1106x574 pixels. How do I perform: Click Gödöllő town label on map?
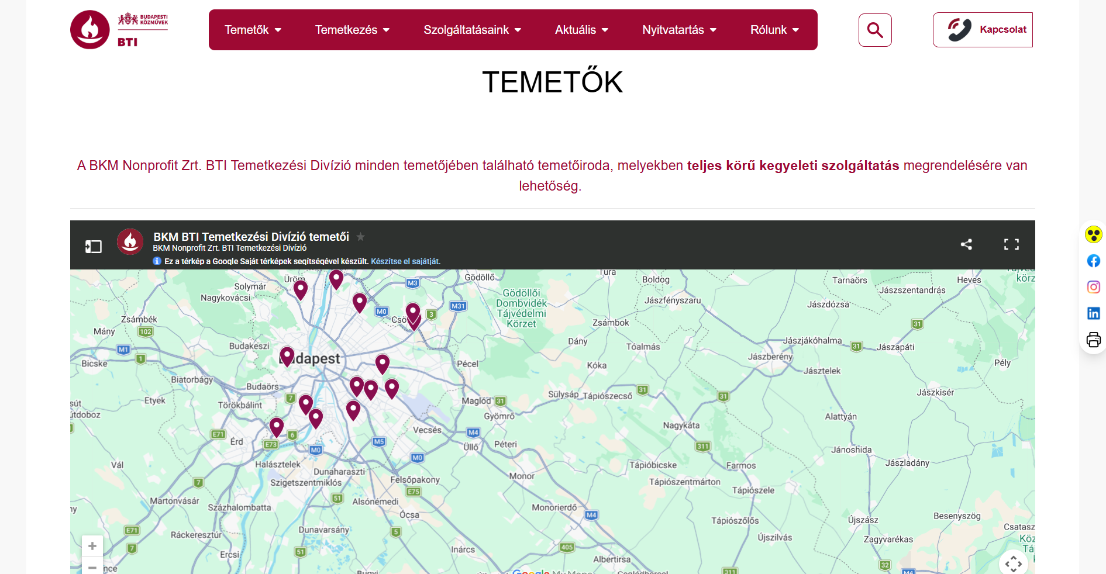coord(480,277)
